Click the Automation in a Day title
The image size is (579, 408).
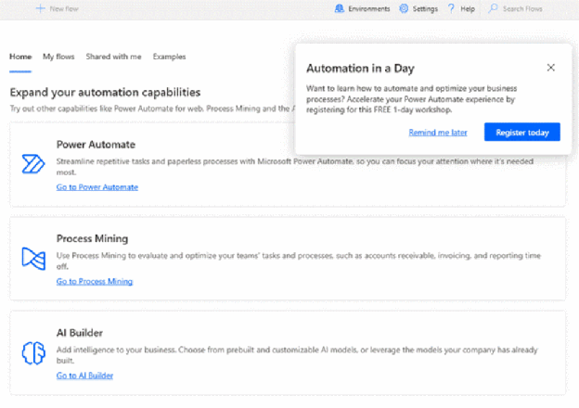(x=360, y=69)
